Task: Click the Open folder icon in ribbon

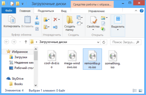Action: (103, 18)
